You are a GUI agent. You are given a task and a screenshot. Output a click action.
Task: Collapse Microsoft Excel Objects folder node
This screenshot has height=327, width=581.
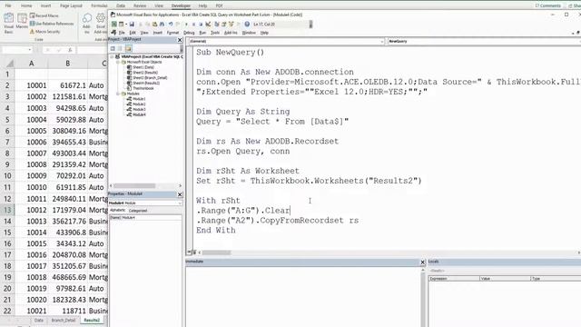[118, 63]
